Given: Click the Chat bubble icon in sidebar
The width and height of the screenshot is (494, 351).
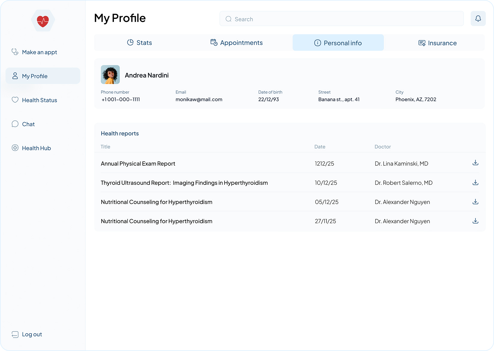Looking at the screenshot, I should pos(15,124).
